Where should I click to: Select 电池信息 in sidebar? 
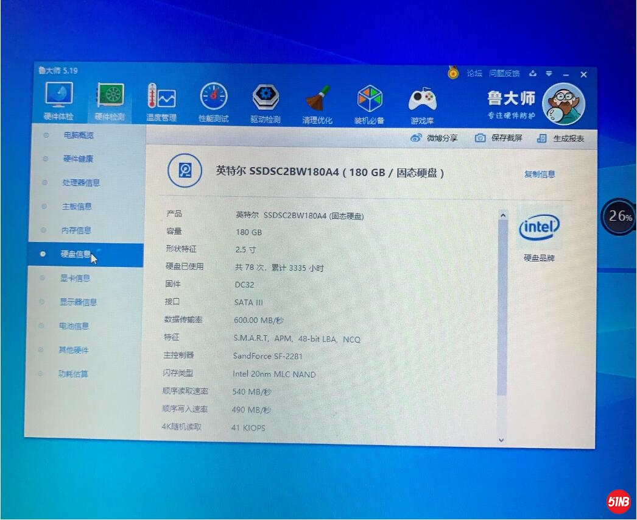(x=74, y=326)
